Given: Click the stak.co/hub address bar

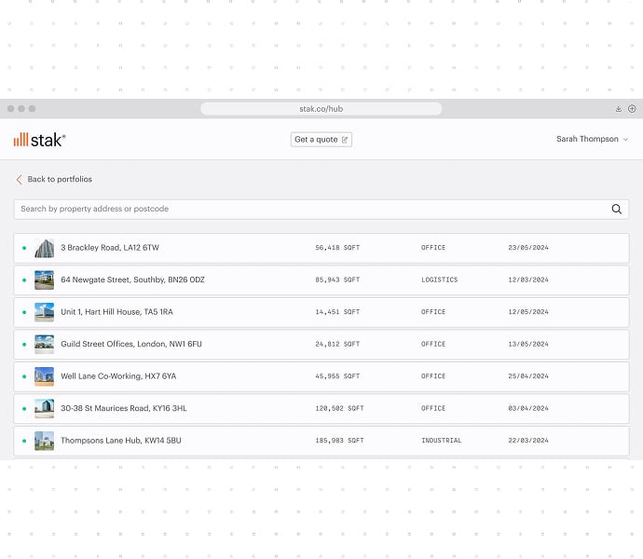Looking at the screenshot, I should 321,109.
